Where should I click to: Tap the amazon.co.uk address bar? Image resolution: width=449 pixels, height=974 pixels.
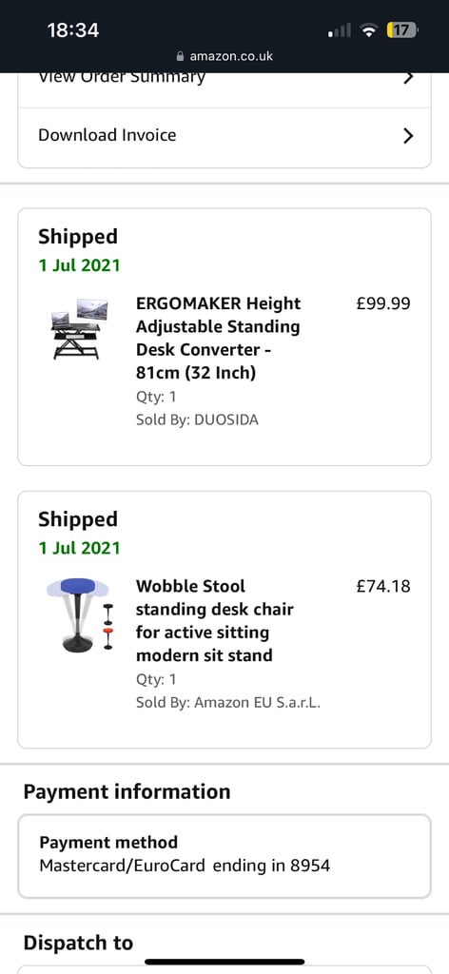tap(224, 56)
